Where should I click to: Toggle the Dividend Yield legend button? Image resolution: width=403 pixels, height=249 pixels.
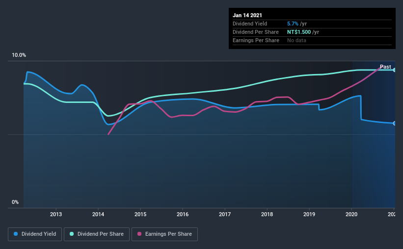coord(35,234)
